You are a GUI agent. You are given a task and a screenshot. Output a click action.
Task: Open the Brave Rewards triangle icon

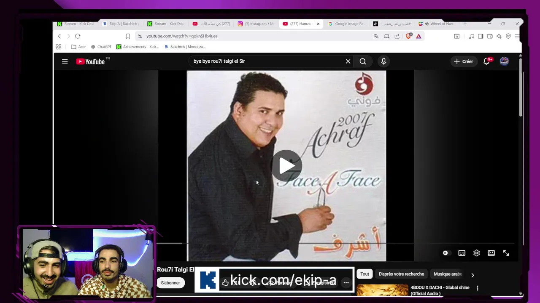[418, 36]
